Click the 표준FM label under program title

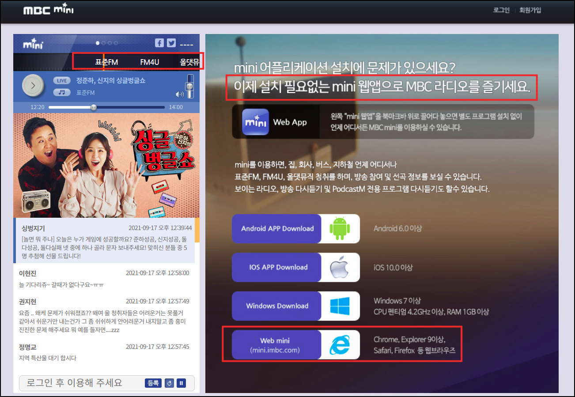(85, 93)
